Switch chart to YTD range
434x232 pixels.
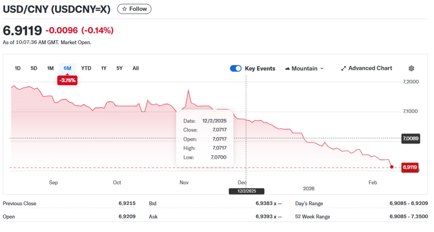86,68
